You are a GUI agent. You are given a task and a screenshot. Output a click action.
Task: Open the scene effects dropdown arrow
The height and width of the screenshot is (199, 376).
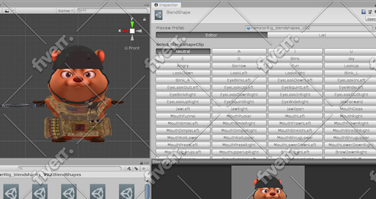[x=13, y=11]
